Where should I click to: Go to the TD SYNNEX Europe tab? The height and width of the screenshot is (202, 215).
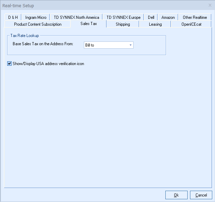tap(123, 17)
